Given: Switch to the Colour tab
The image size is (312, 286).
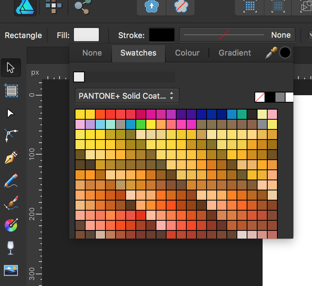Looking at the screenshot, I should [x=187, y=53].
